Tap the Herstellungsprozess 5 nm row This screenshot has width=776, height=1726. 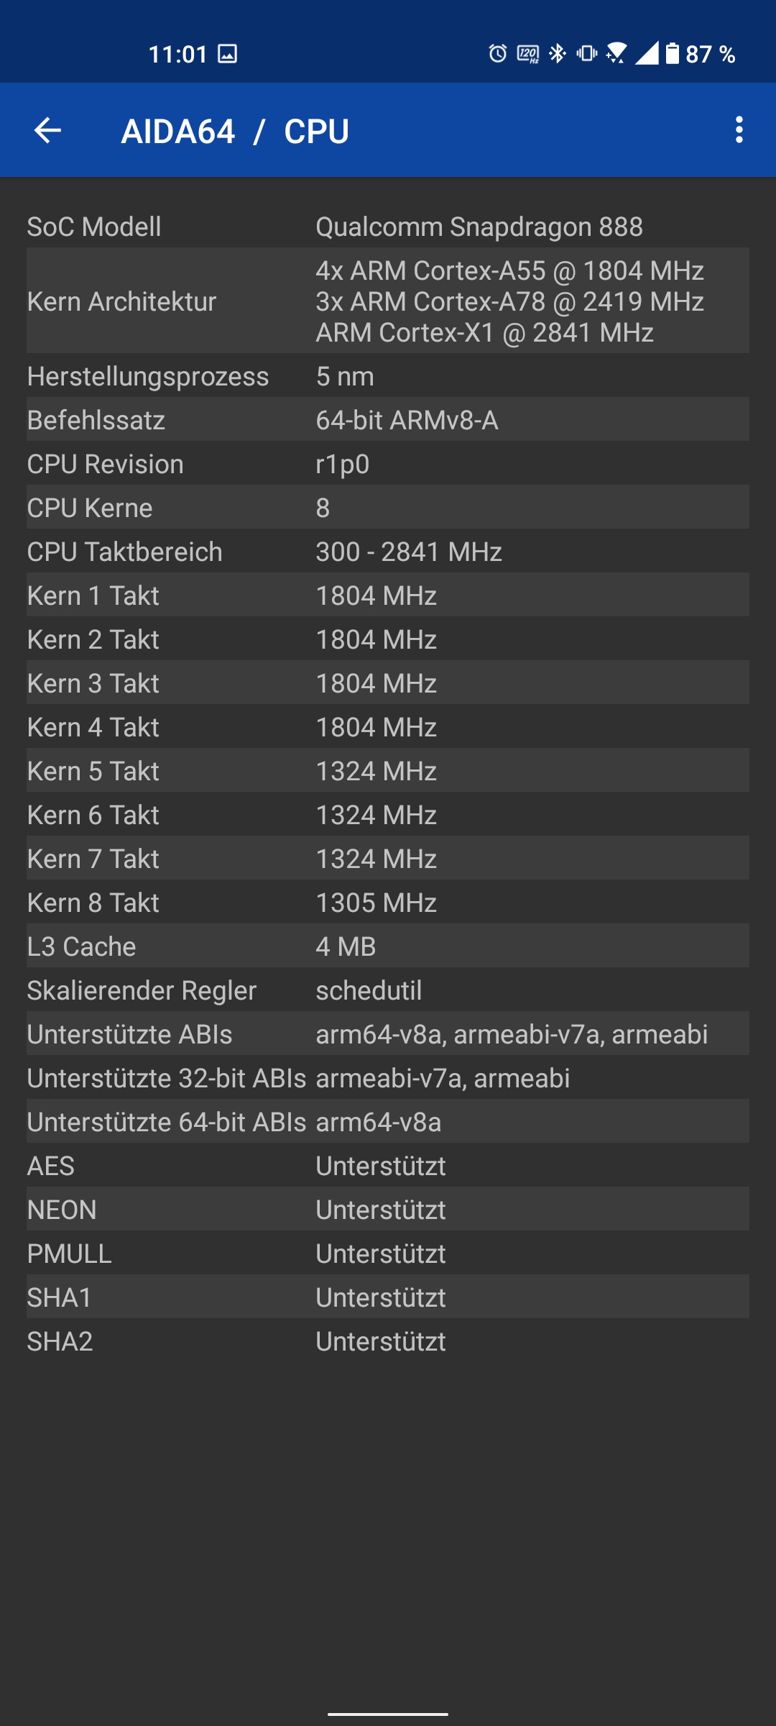point(388,376)
